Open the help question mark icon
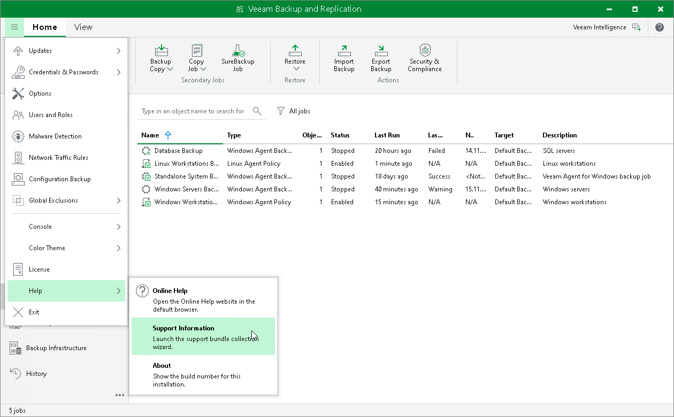The image size is (674, 417). point(660,27)
